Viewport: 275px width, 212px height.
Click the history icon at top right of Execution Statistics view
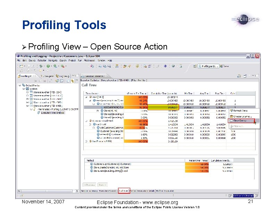(239, 76)
